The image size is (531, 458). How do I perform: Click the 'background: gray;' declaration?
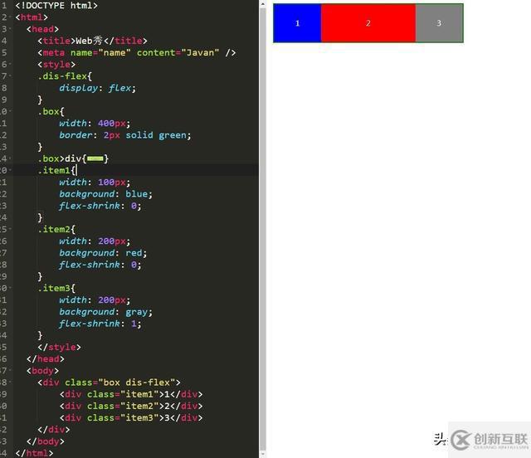point(106,312)
